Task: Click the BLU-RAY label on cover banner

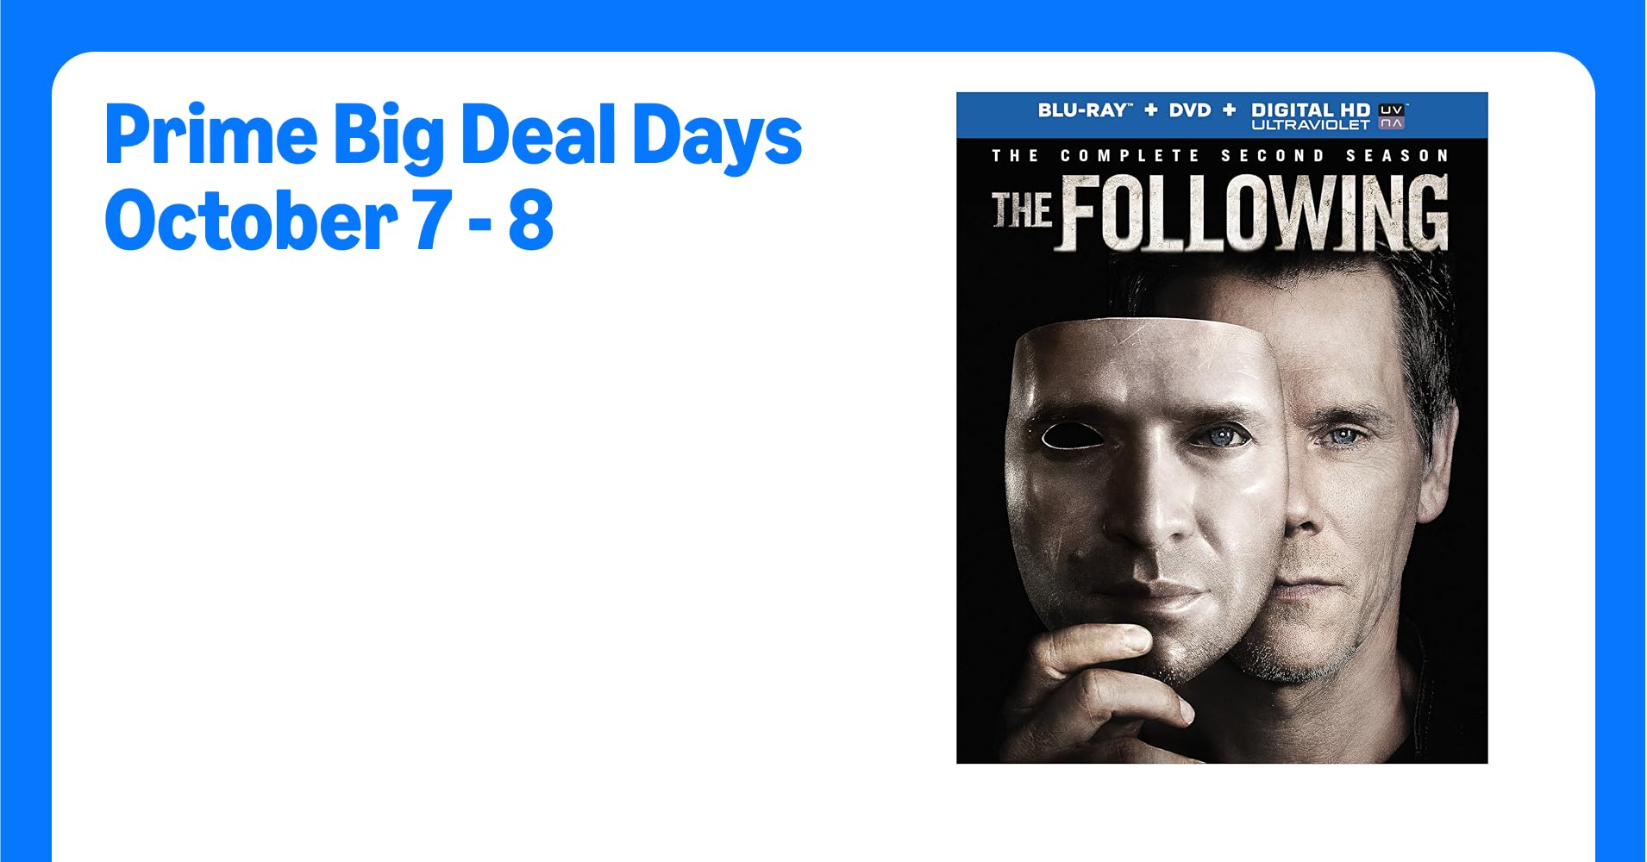Action: [1084, 110]
